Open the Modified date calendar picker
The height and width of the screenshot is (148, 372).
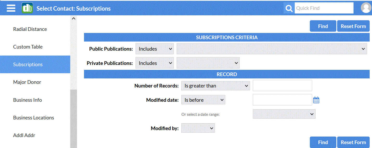pos(316,100)
